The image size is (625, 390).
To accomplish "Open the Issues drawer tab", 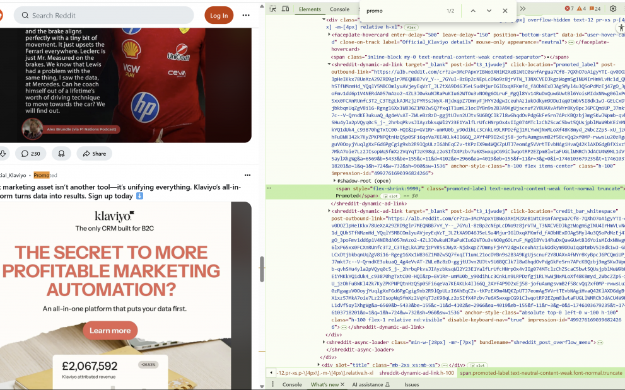I will point(412,384).
